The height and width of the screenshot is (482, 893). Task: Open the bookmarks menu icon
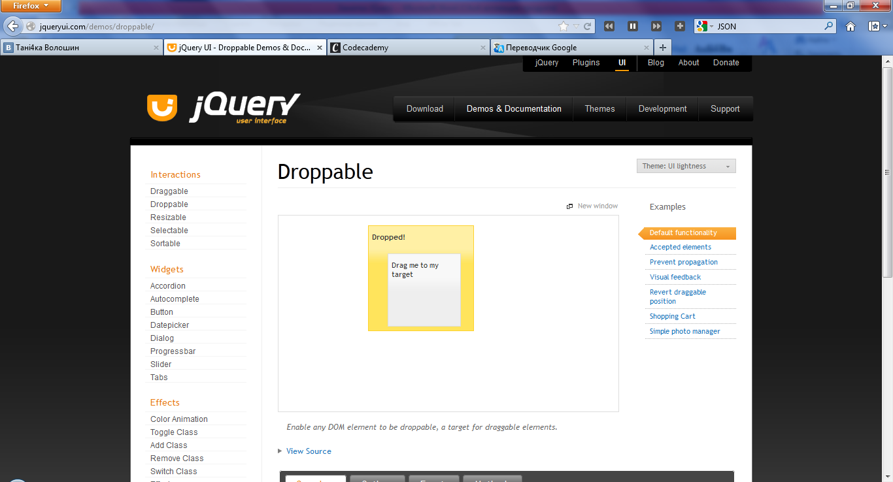[x=875, y=26]
